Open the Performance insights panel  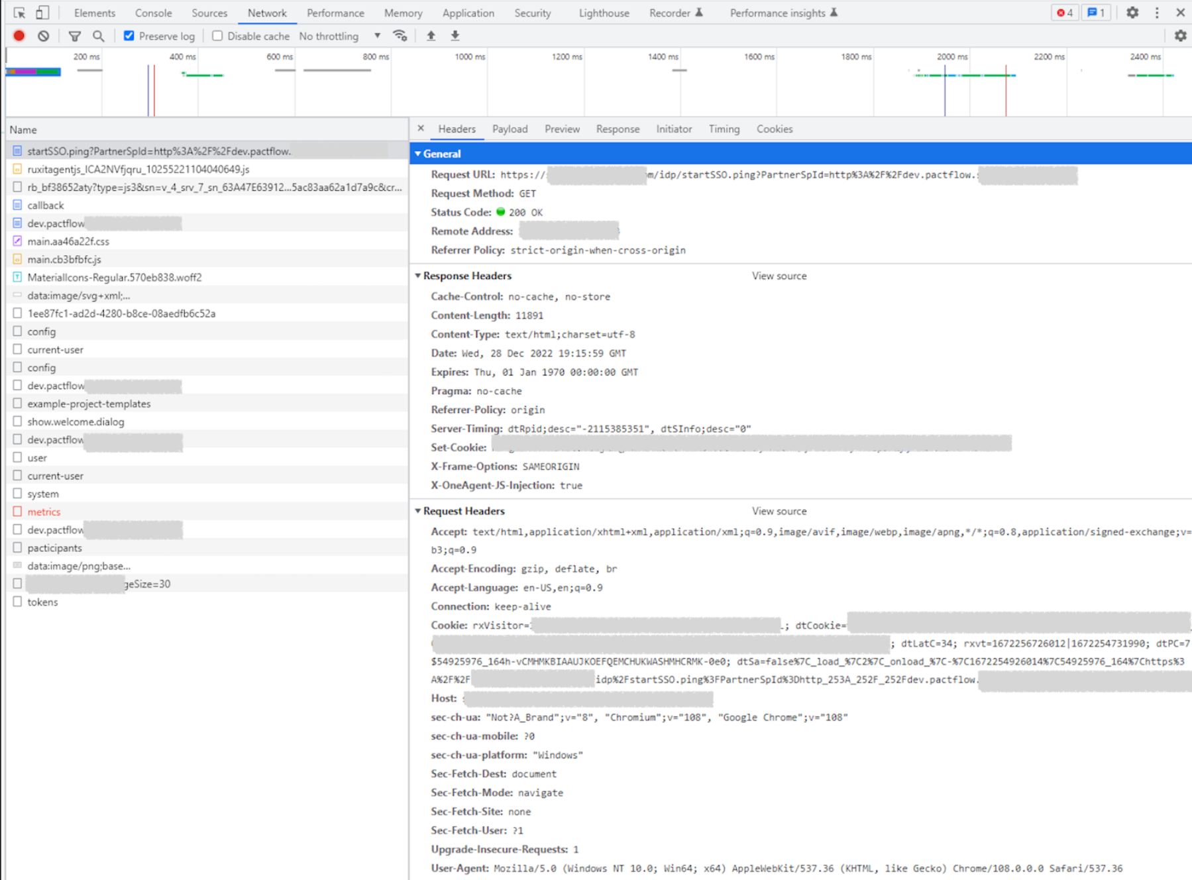click(784, 13)
